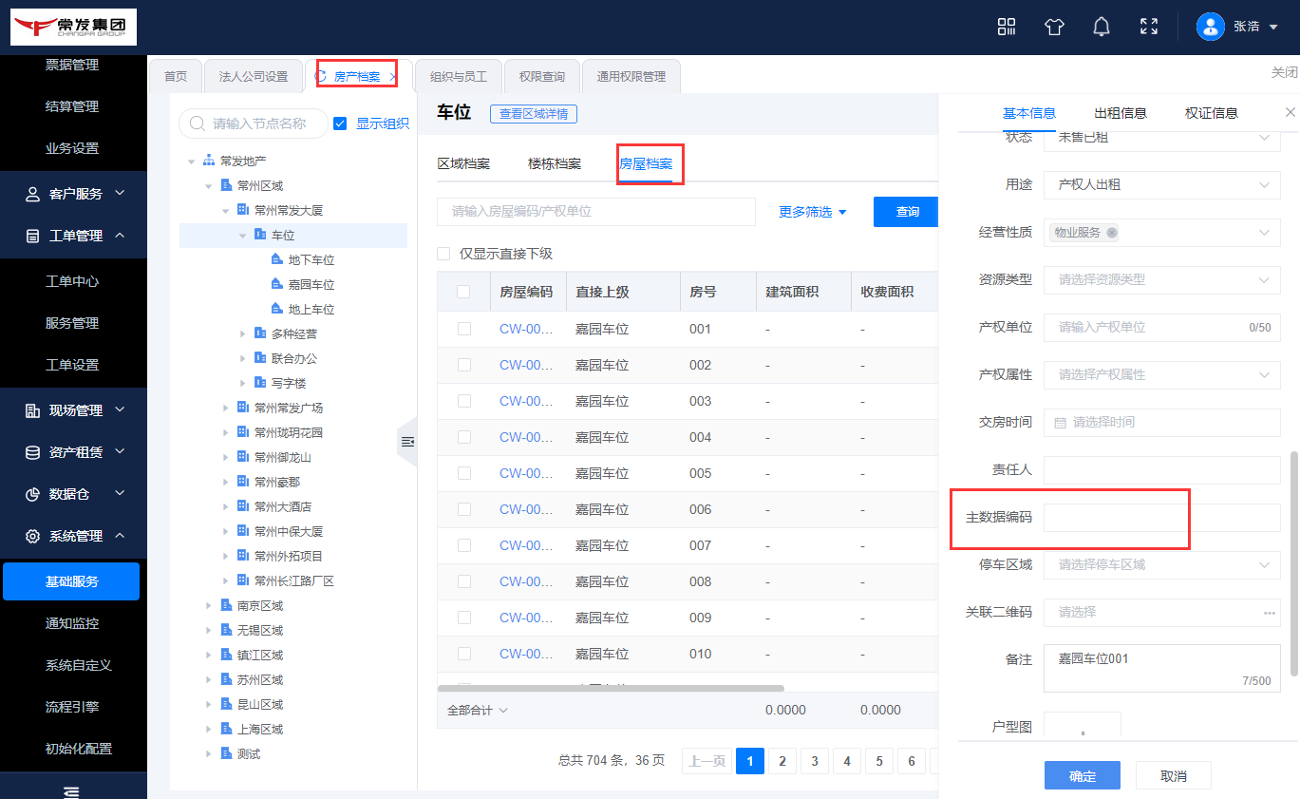Open notifications bell icon

1102,27
